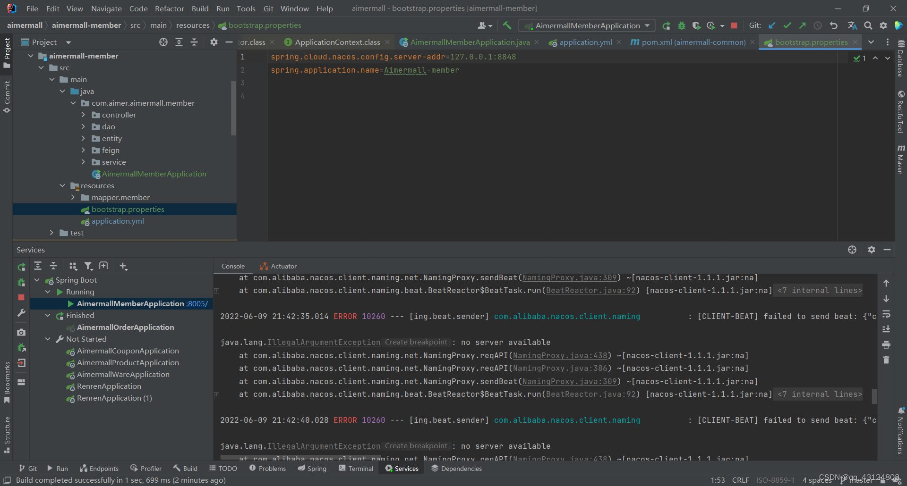The height and width of the screenshot is (486, 907).
Task: Locate the open file in the Project tree
Action: click(x=163, y=42)
